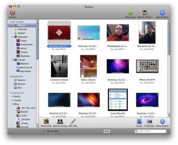This screenshot has width=178, height=145.
Task: Select the Great Results thumbnail
Action: [x=118, y=100]
